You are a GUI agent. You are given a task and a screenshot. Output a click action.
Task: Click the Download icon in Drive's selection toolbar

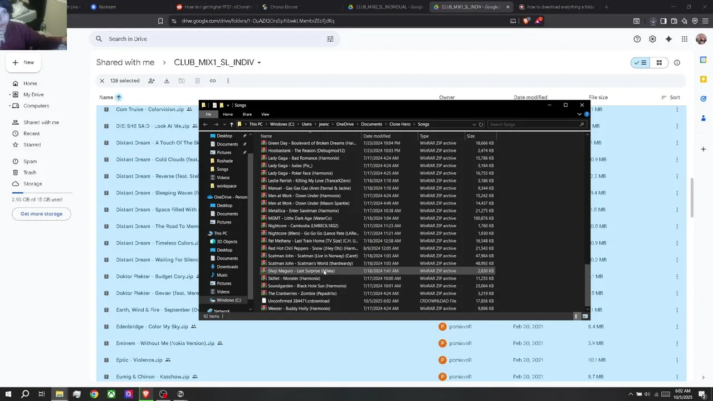167,81
